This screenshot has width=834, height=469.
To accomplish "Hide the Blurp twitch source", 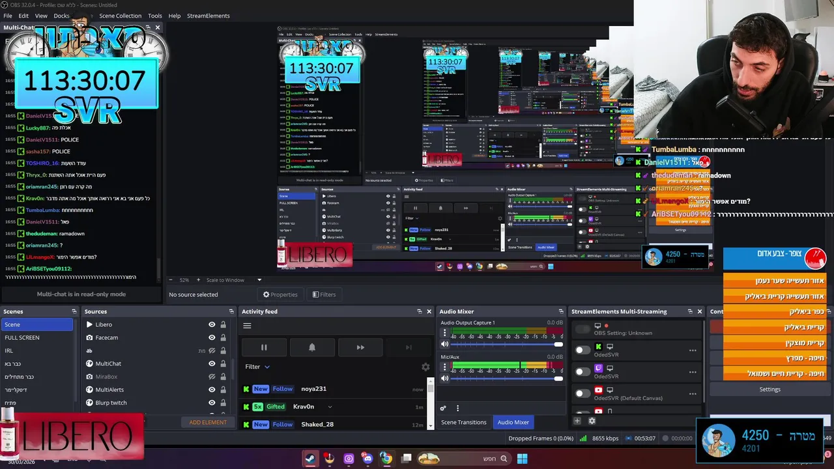I will pos(212,403).
